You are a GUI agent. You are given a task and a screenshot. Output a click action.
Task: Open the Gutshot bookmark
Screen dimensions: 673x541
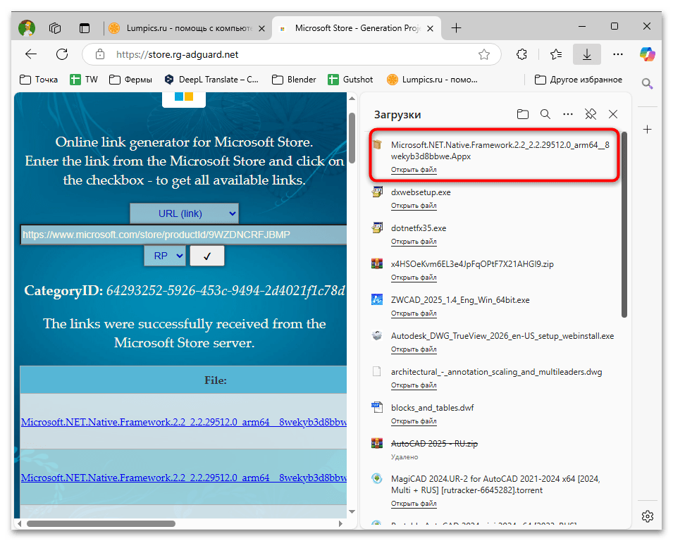(x=350, y=80)
